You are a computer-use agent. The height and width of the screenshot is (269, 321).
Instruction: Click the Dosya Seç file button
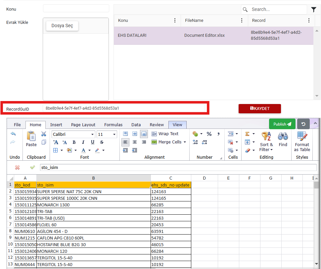(x=62, y=26)
